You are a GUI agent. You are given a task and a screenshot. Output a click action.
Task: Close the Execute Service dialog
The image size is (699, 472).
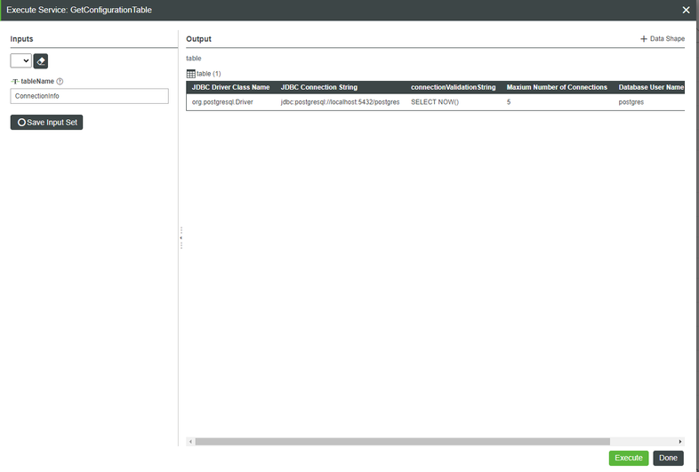pos(686,10)
